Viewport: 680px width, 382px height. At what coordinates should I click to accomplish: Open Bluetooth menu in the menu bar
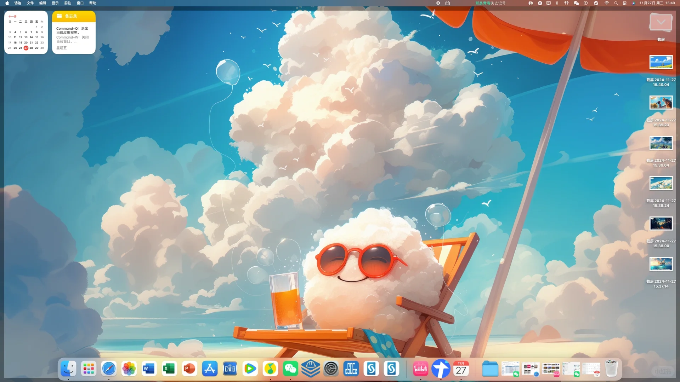[557, 3]
